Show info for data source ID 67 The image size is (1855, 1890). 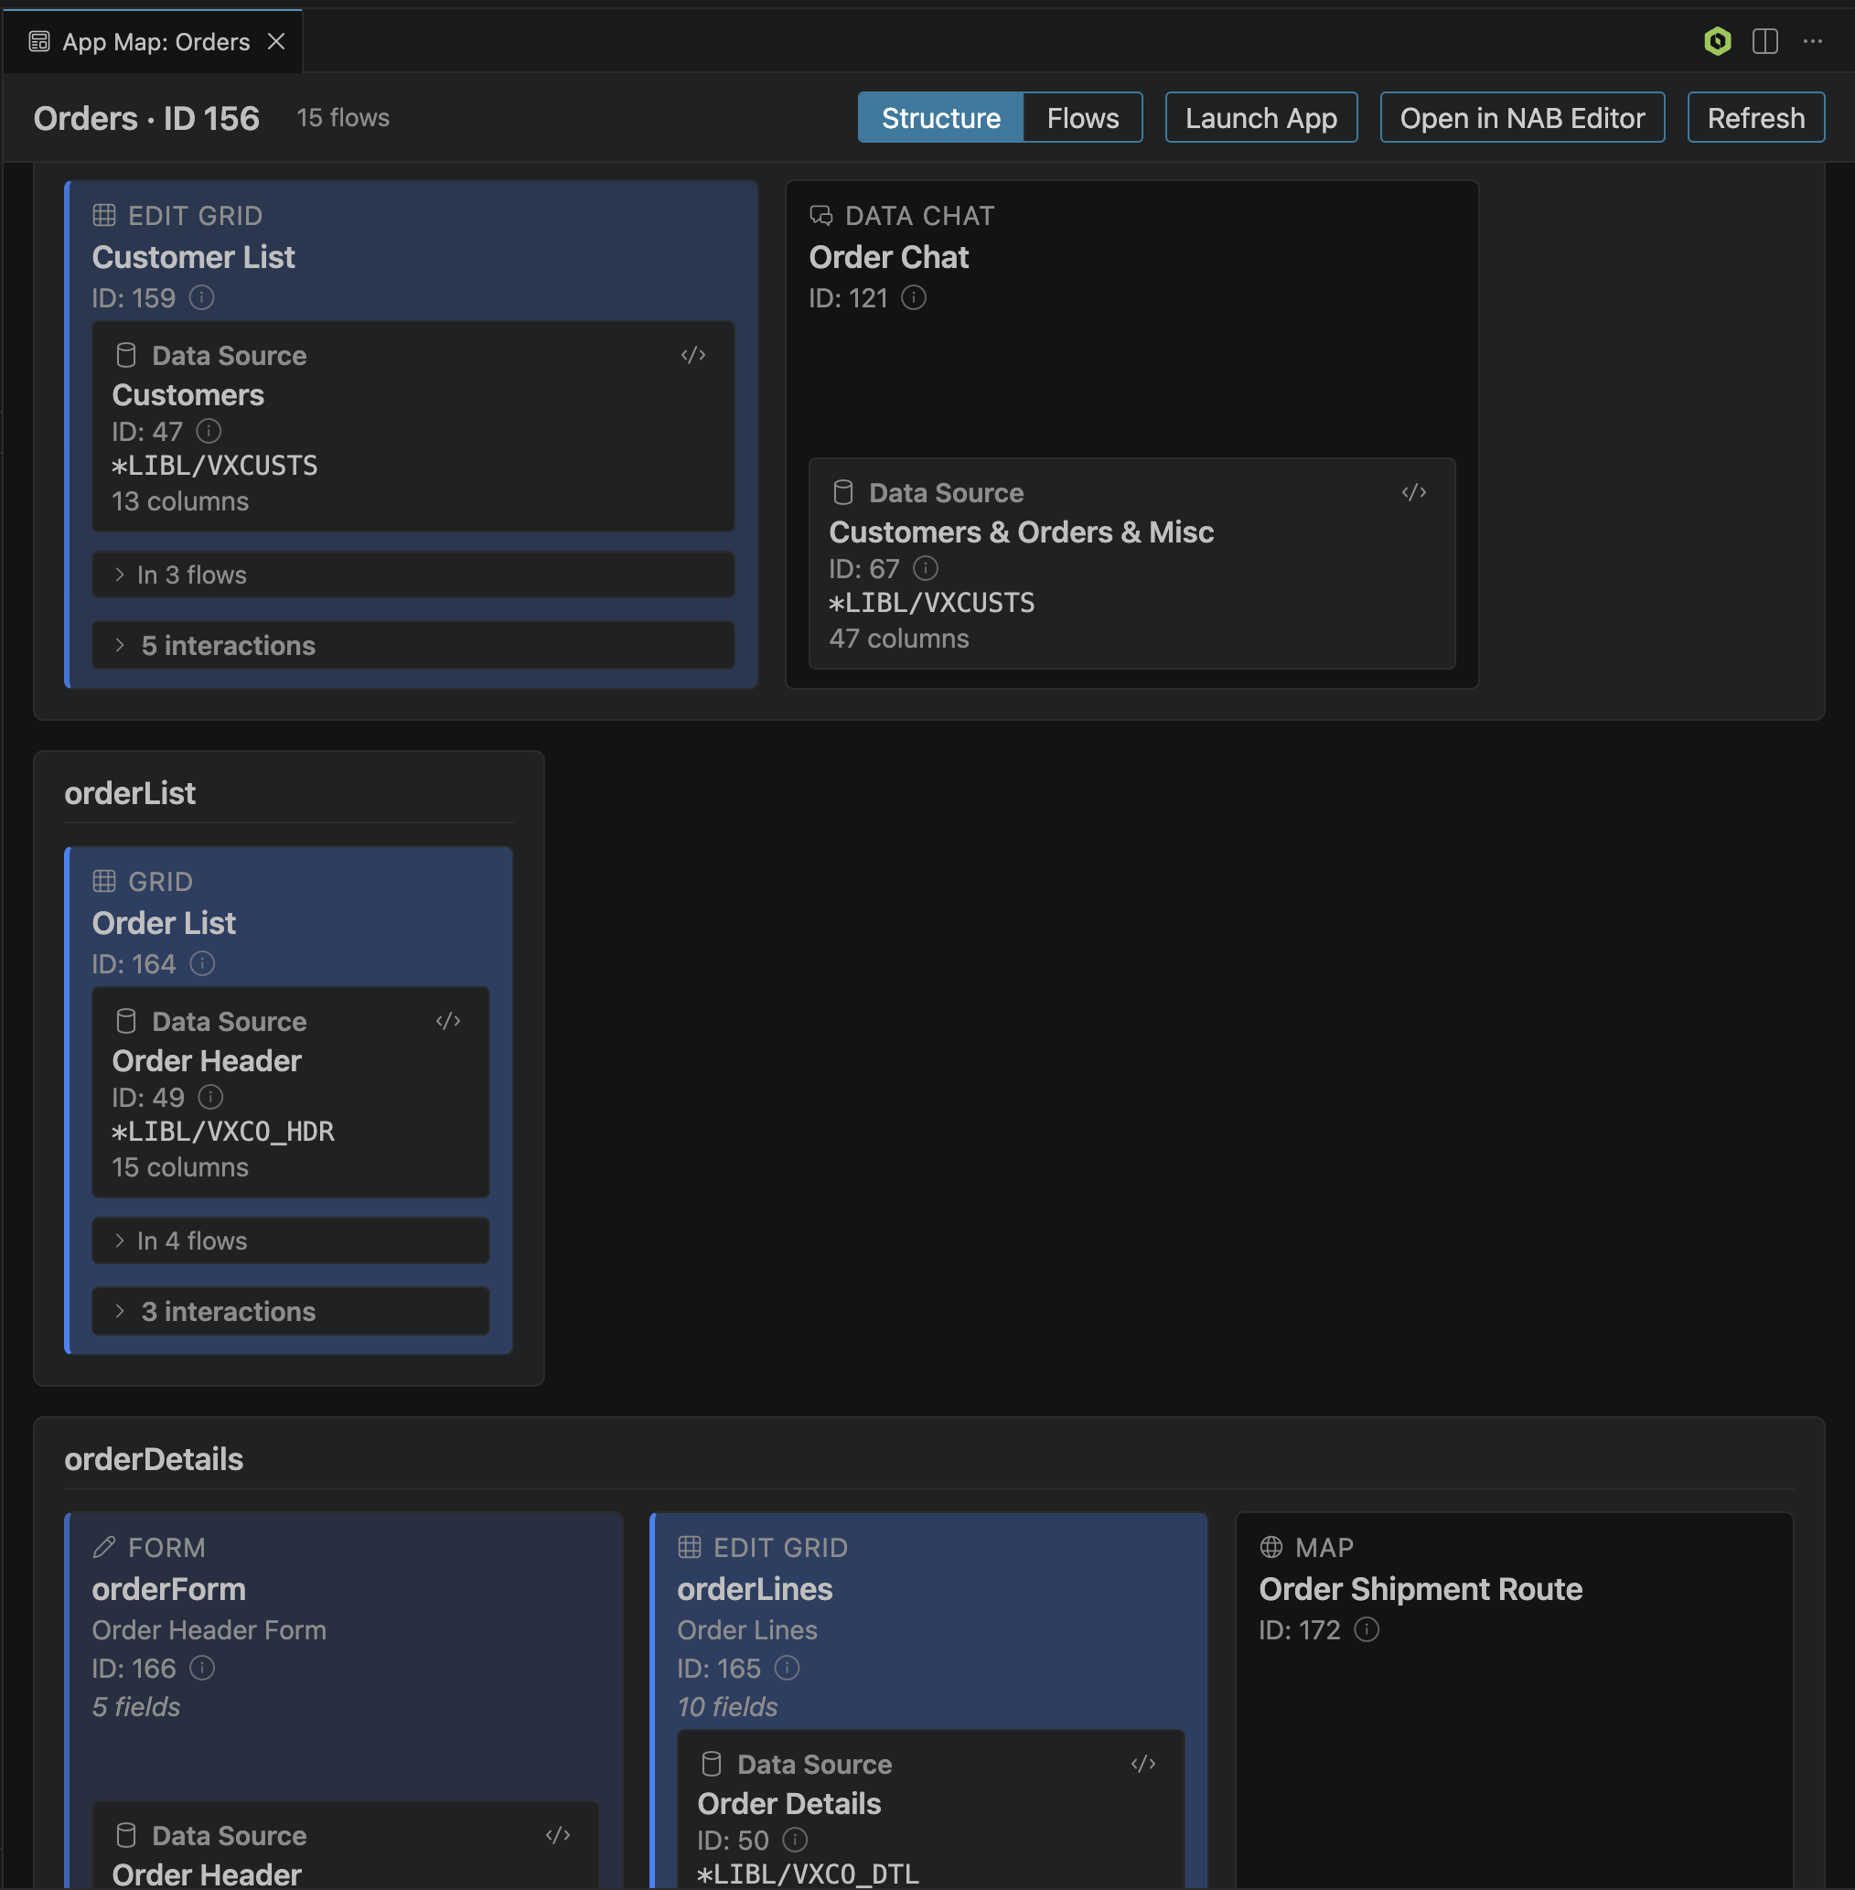925,568
